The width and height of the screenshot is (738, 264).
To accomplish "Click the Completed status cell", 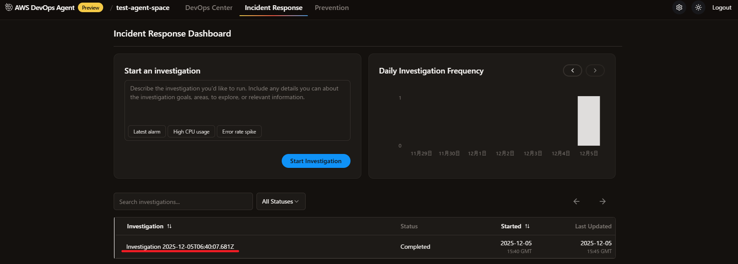I will 415,247.
